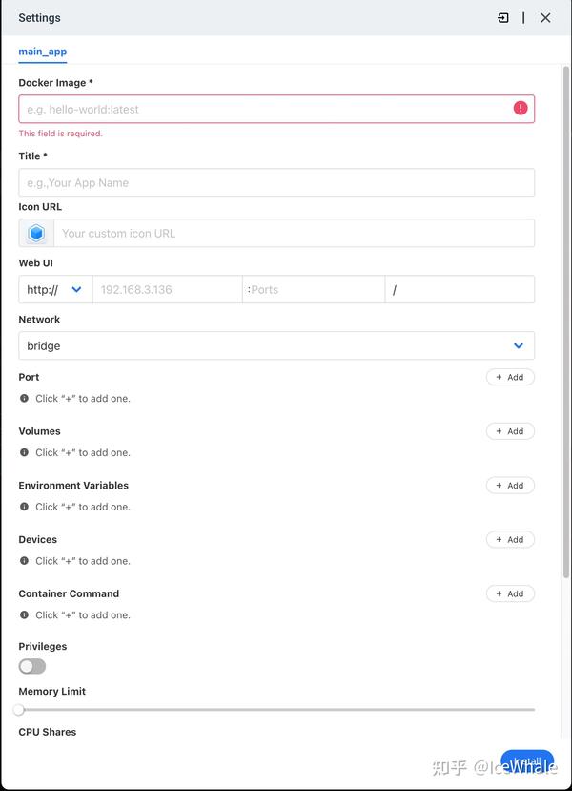Click the Install button
Screen dimensions: 572x791
(x=526, y=763)
